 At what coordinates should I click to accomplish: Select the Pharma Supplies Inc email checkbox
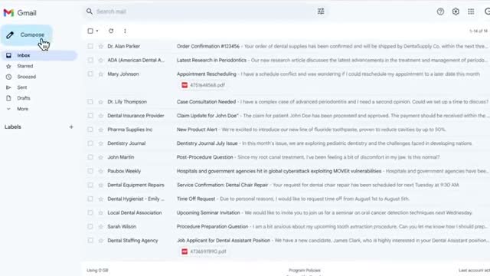pyautogui.click(x=90, y=130)
